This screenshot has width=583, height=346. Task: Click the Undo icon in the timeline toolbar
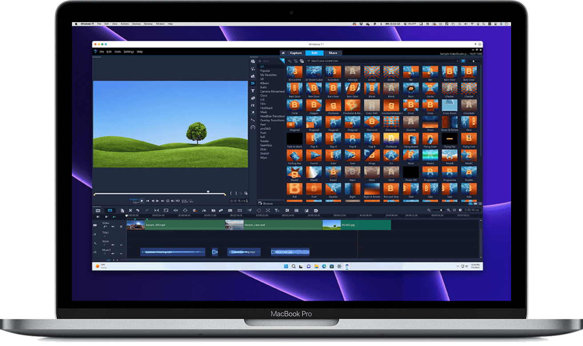click(137, 210)
